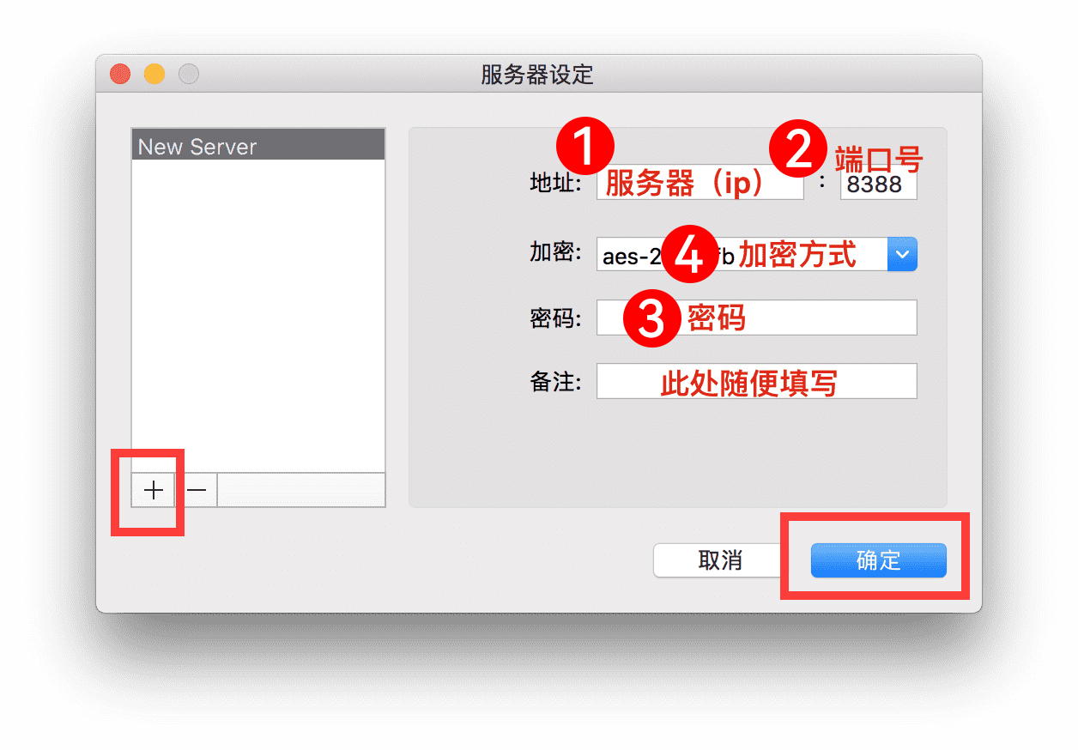1078x750 pixels.
Task: Focus the 备注 remarks input field
Action: click(x=757, y=381)
